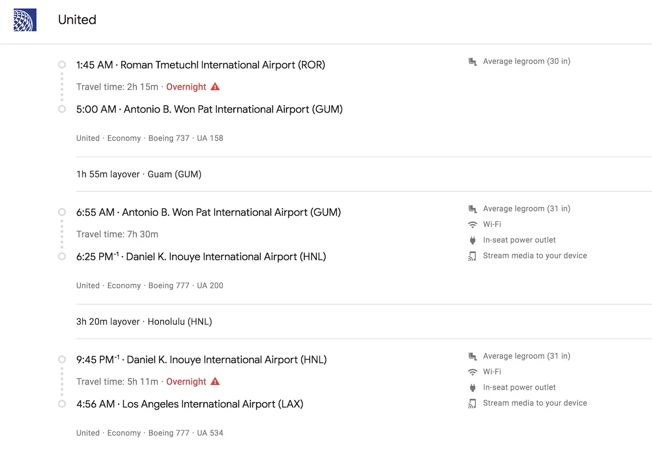Screen dimensions: 652x450
Task: Click red Overnight label on HNL-LAX flight
Action: point(186,382)
